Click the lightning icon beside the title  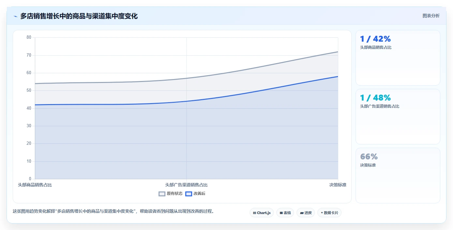click(x=15, y=16)
